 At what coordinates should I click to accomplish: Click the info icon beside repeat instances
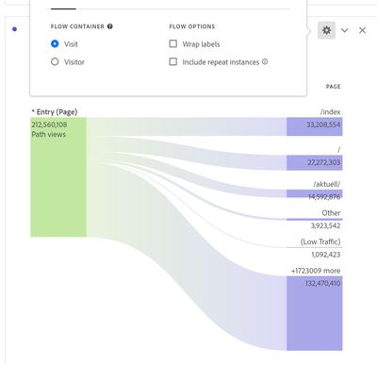(x=265, y=61)
